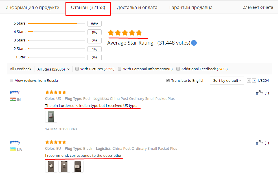Image resolution: width=278 pixels, height=174 pixels.
Task: Expand the Sort by default dropdown
Action: pos(227,80)
